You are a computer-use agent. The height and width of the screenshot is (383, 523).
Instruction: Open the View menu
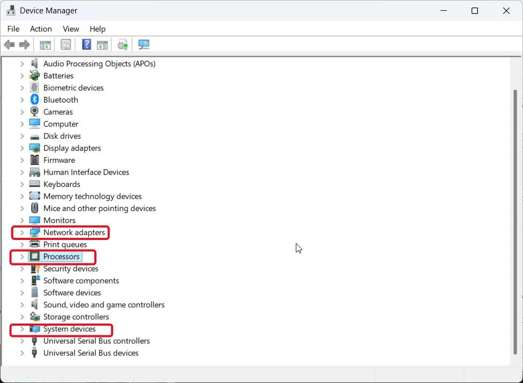(x=71, y=29)
